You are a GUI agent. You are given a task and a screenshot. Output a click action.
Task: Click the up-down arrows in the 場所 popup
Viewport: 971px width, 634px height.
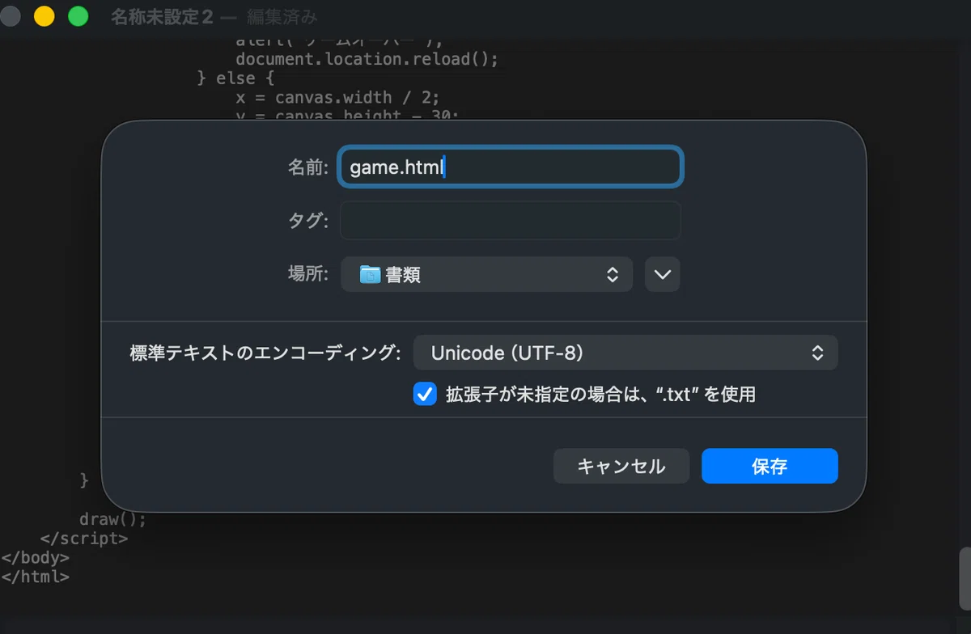[x=613, y=275]
